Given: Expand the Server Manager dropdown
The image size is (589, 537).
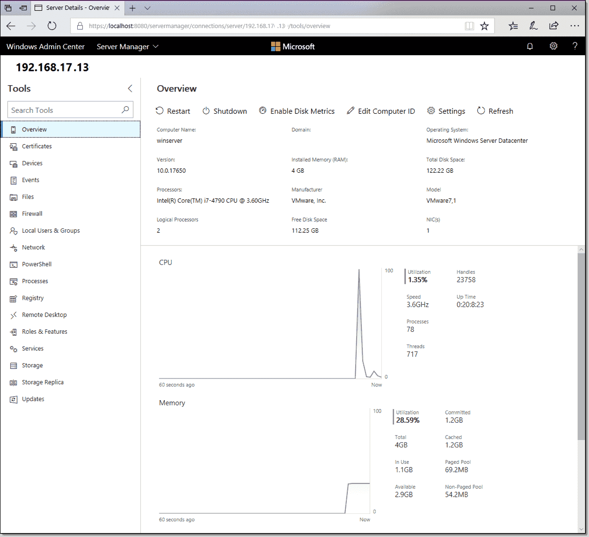Looking at the screenshot, I should click(x=127, y=47).
